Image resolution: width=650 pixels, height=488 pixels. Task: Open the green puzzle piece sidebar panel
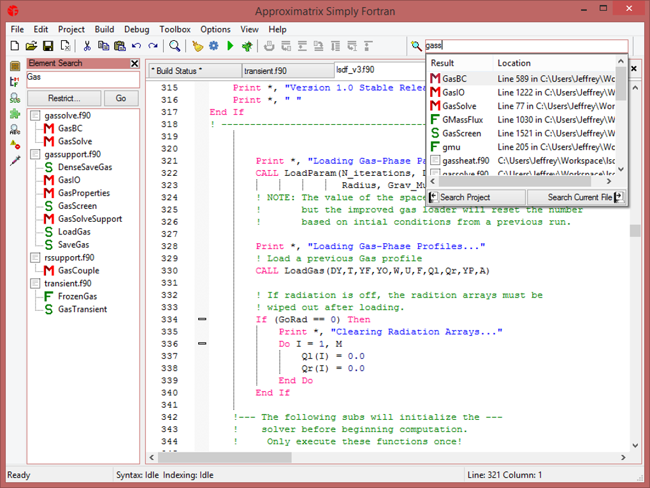tap(15, 114)
